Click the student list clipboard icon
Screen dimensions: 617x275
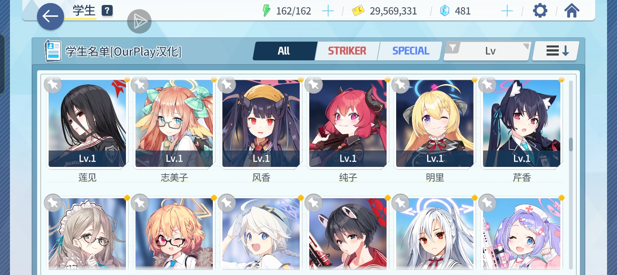click(x=53, y=51)
